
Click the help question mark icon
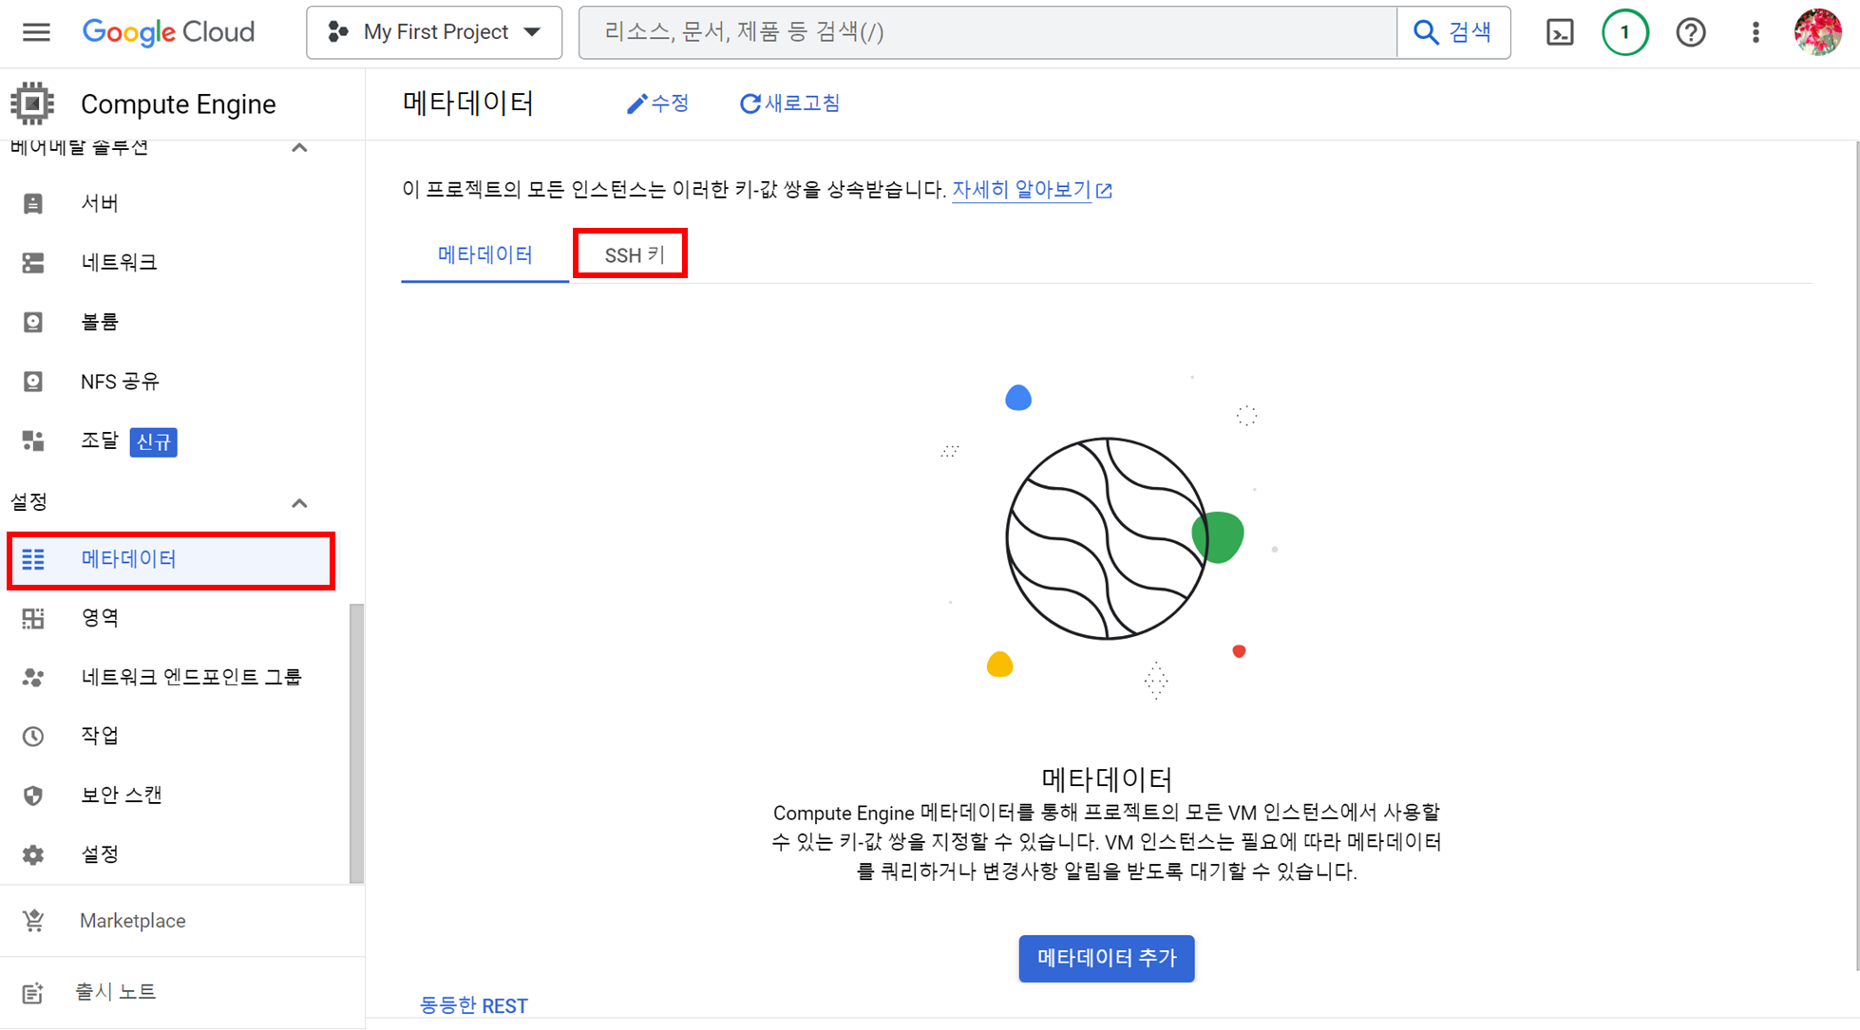click(x=1690, y=32)
